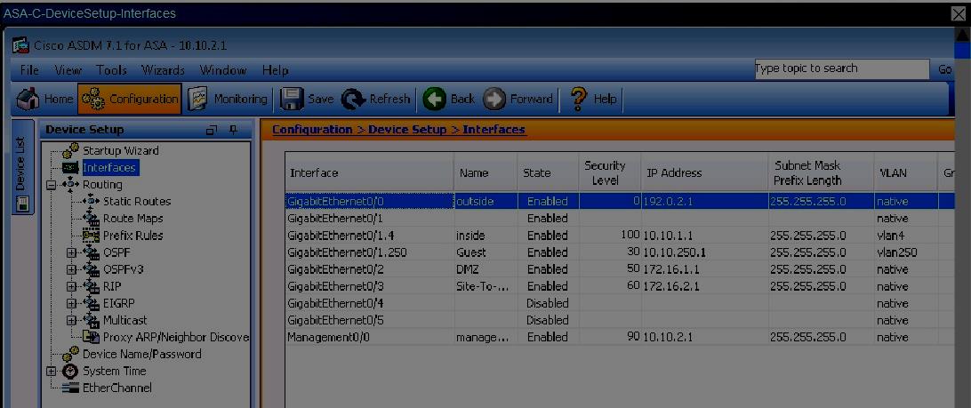
Task: Expand the OSPFv3 branch
Action: coord(71,269)
